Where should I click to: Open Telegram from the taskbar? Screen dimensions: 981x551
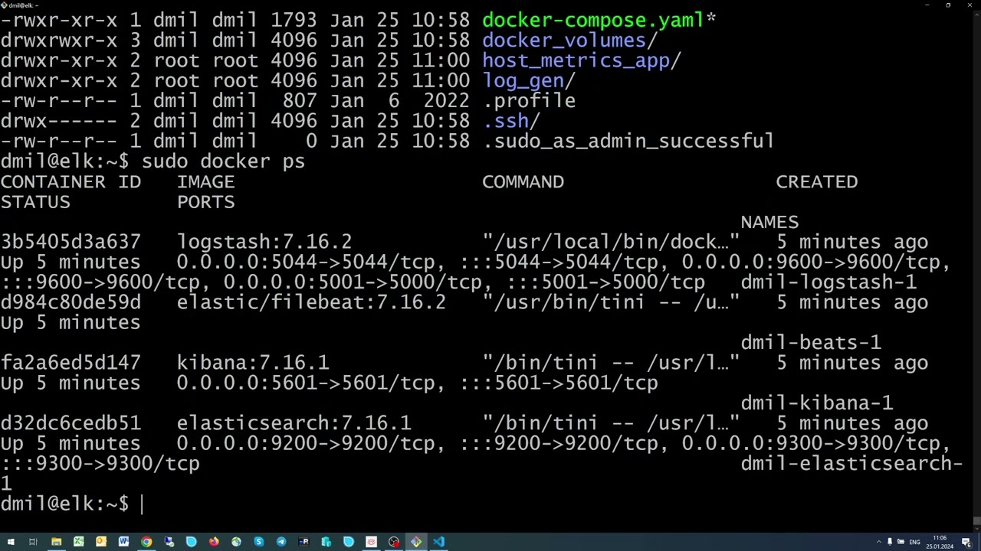point(281,542)
